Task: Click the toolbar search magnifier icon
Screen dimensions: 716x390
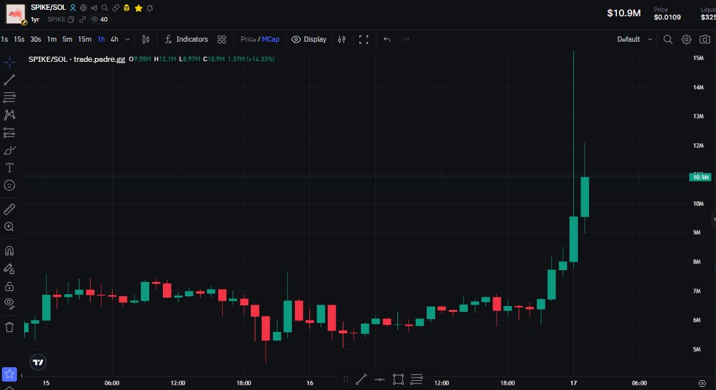Action: 668,40
